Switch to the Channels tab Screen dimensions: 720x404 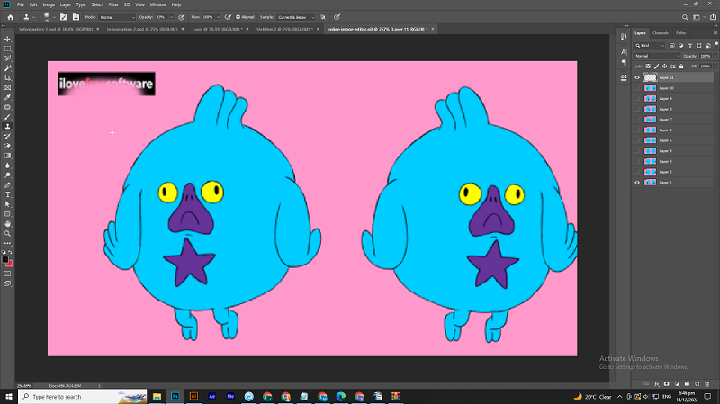661,33
